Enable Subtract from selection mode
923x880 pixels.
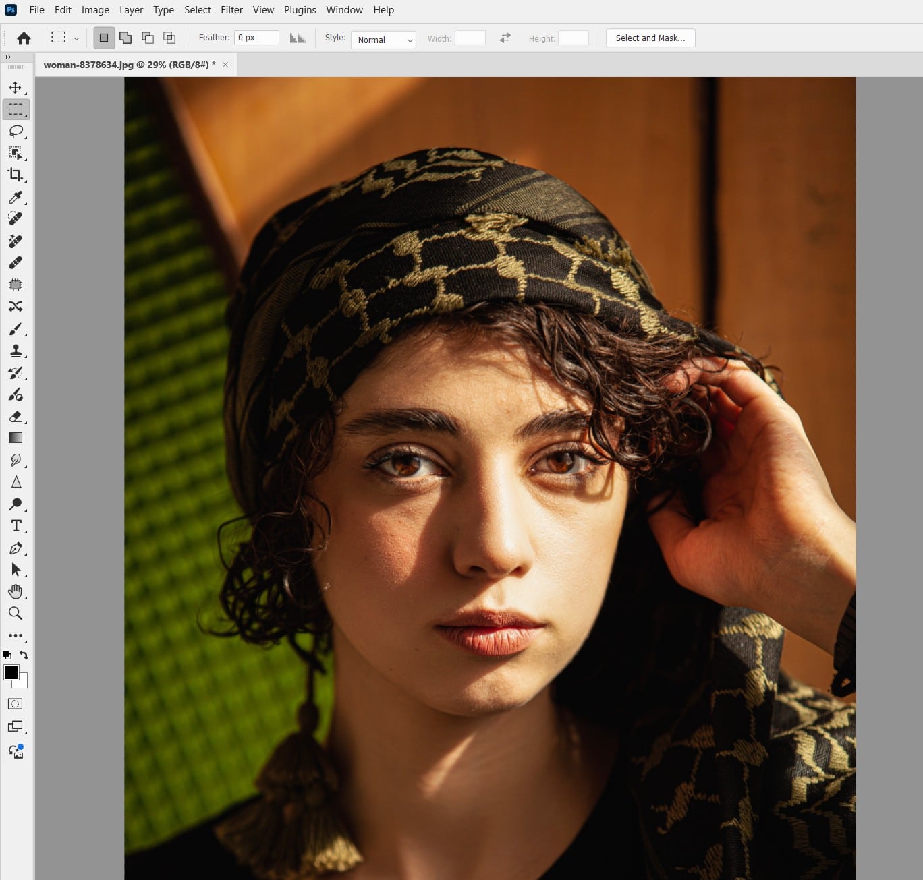pos(147,38)
